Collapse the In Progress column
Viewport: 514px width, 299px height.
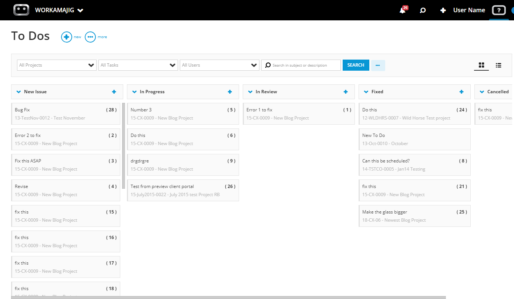(x=134, y=92)
